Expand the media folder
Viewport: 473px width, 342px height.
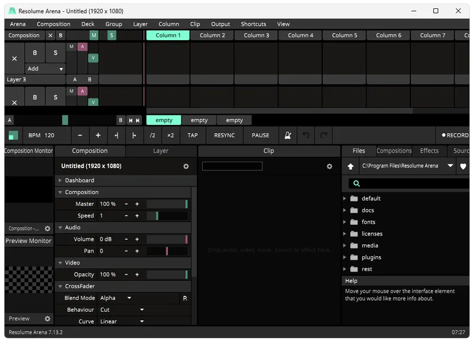pos(345,246)
